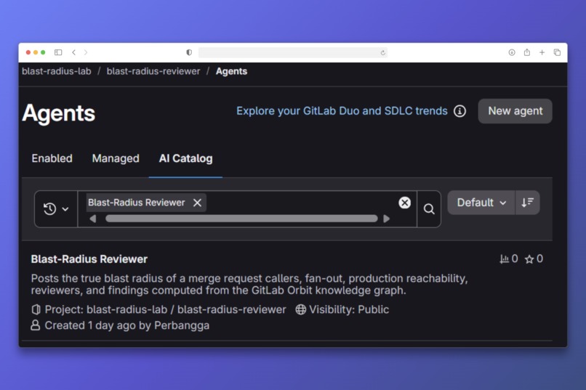Toggle the Safari sidebar icon
This screenshot has height=390, width=586.
point(58,52)
